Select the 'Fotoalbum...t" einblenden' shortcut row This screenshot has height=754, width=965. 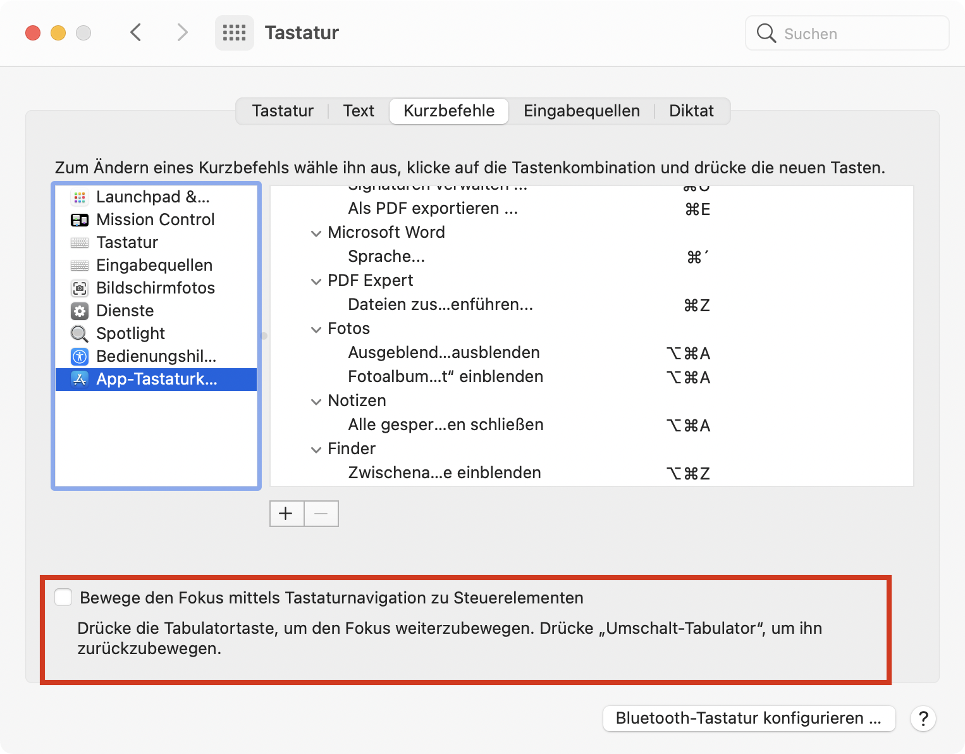pos(592,377)
